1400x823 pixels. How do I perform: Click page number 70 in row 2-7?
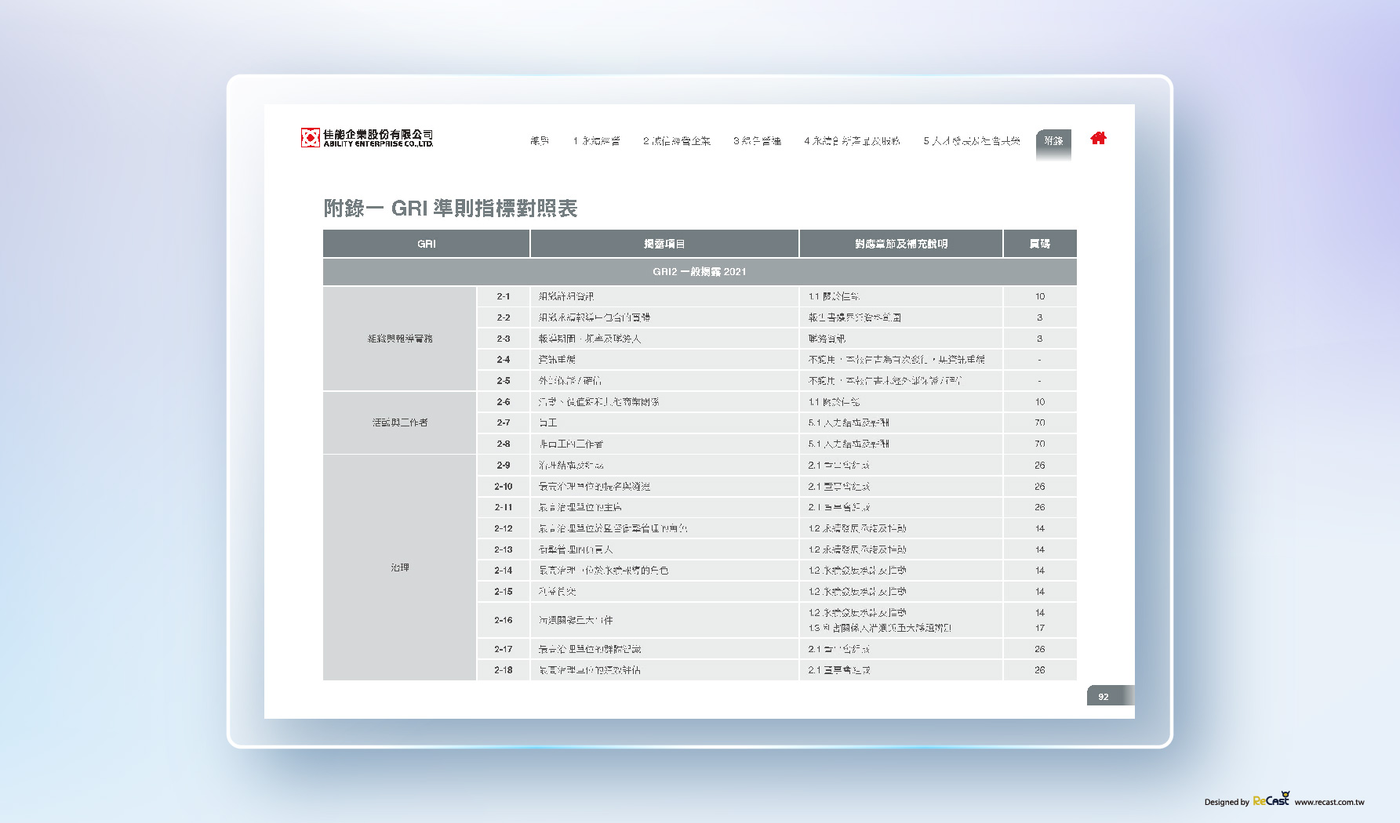click(1040, 422)
